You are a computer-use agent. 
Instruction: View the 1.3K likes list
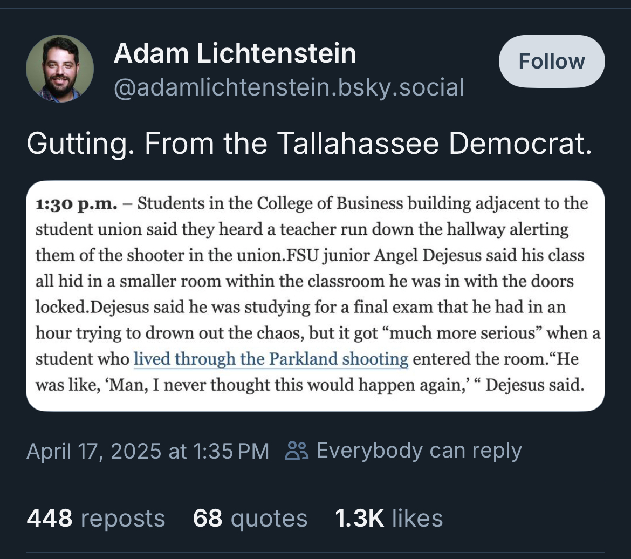pos(388,518)
